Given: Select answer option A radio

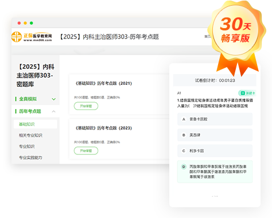Looking at the screenshot, I should 184,119.
